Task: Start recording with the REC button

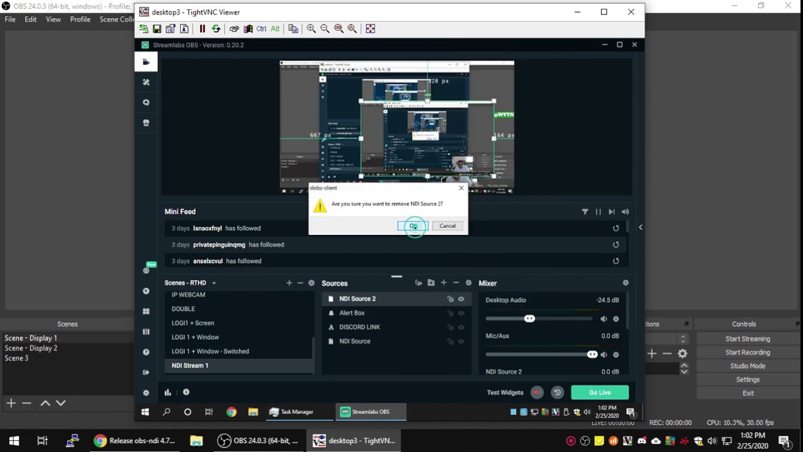Action: (x=537, y=392)
